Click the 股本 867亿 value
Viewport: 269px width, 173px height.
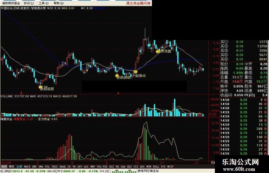[x=262, y=86]
